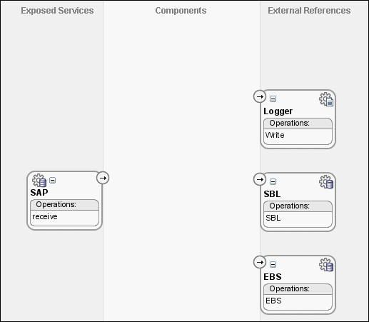This screenshot has width=369, height=322.
Task: Collapse the EBS reference box
Action: [x=273, y=264]
